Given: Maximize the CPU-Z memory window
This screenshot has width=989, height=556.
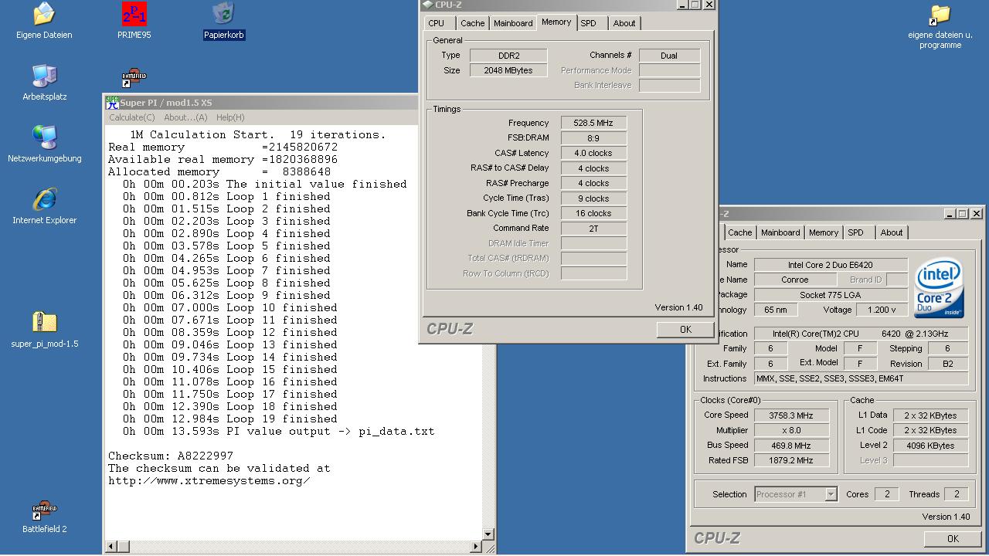Looking at the screenshot, I should tap(695, 5).
